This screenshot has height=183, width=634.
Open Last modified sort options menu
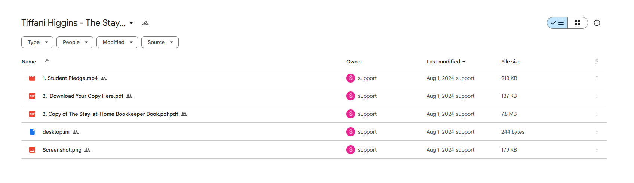446,62
